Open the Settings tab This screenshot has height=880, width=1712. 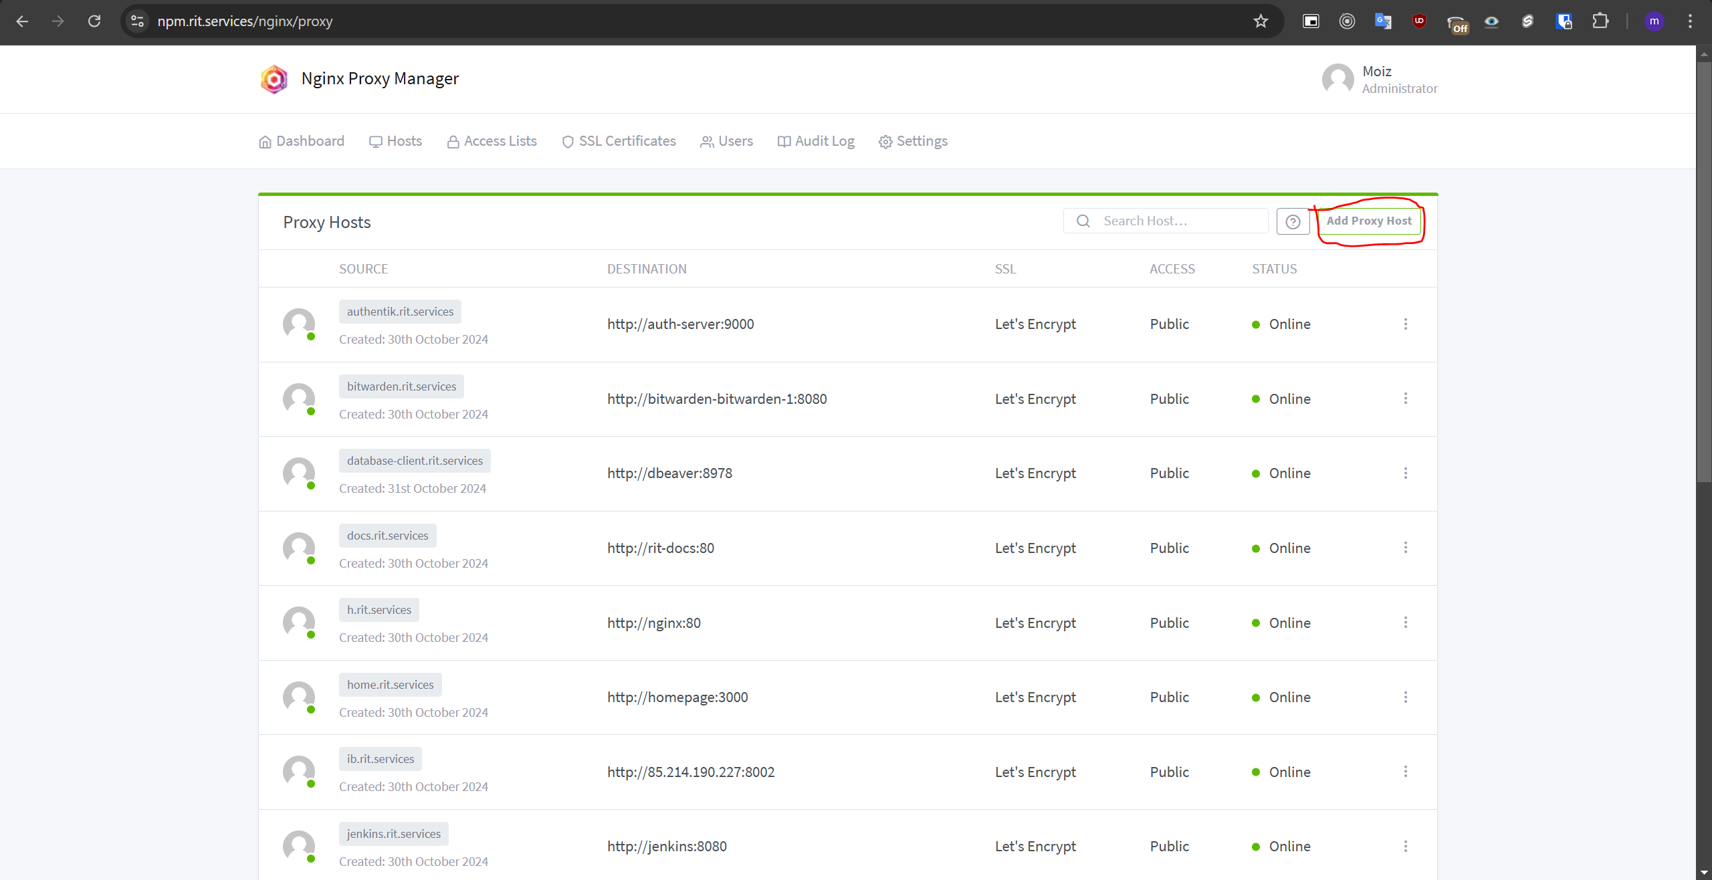point(913,141)
